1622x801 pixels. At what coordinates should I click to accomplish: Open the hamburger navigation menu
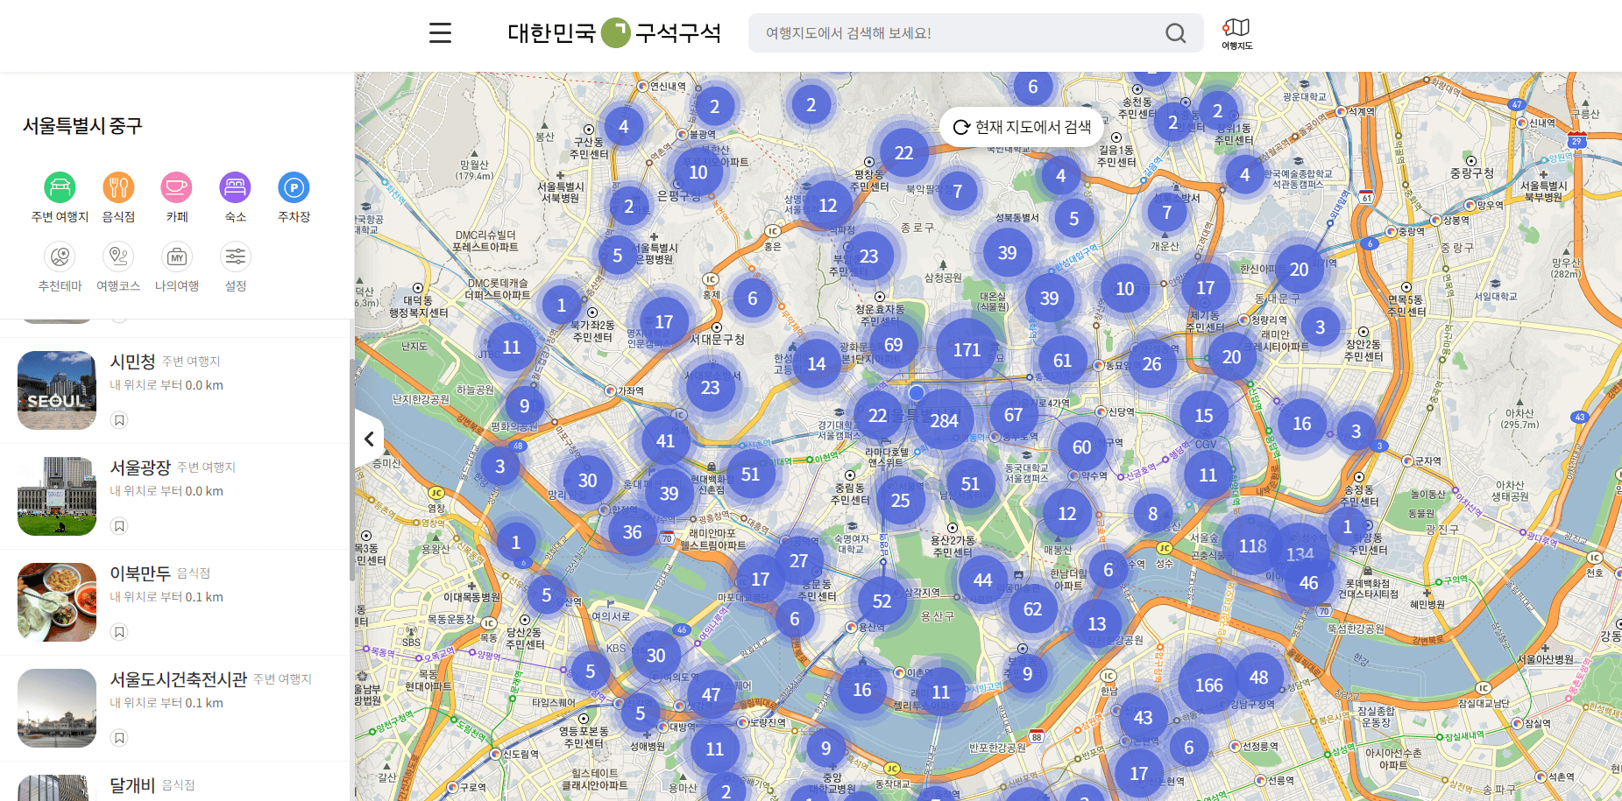[440, 32]
